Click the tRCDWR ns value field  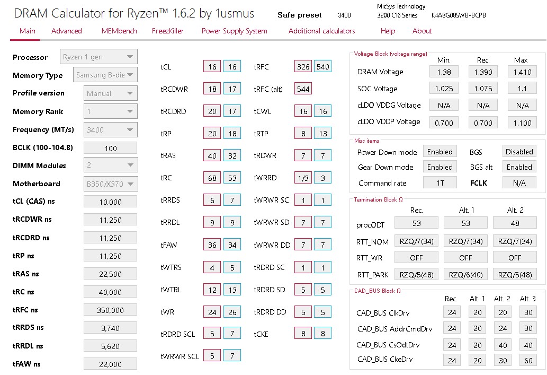[x=110, y=220]
